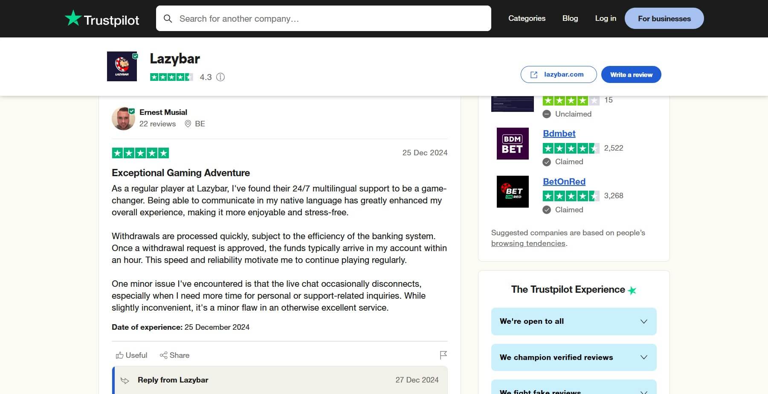The width and height of the screenshot is (768, 394).
Task: Expand We champion verified reviews
Action: click(x=574, y=357)
